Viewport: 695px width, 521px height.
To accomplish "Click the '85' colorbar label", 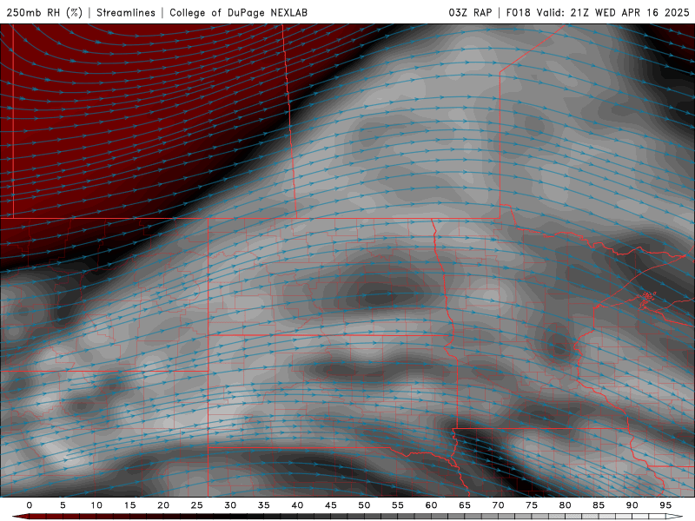I will [599, 505].
